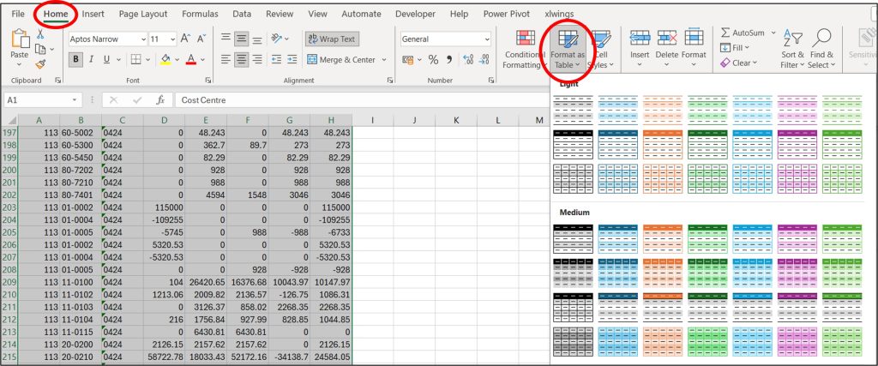The height and width of the screenshot is (366, 878).
Task: Switch to the Page Layout tab
Action: coord(143,14)
